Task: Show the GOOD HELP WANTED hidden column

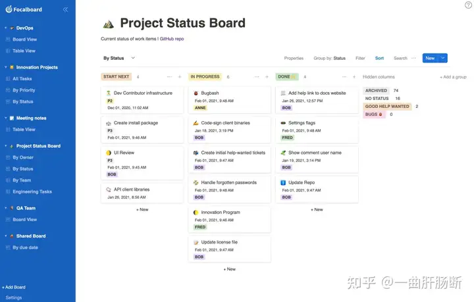Action: pos(387,107)
